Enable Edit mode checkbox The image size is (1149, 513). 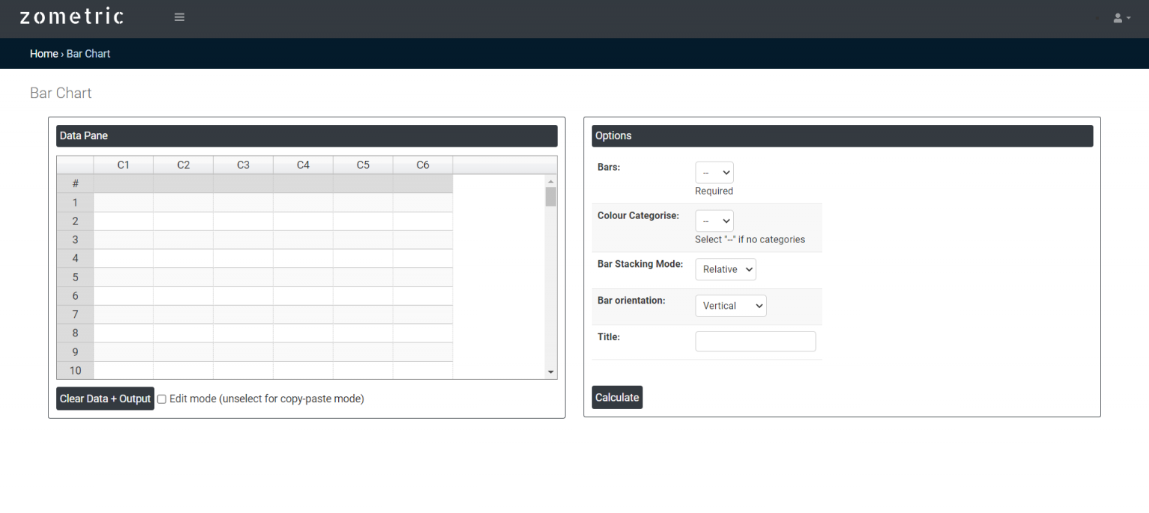162,399
